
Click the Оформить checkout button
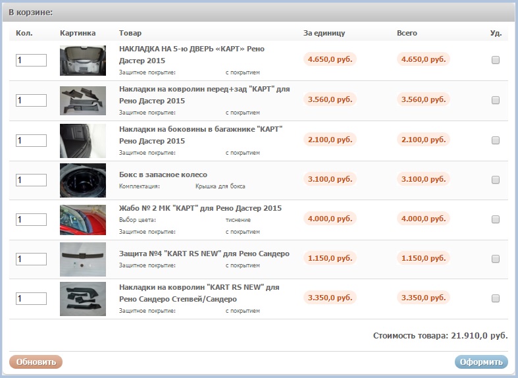[480, 362]
